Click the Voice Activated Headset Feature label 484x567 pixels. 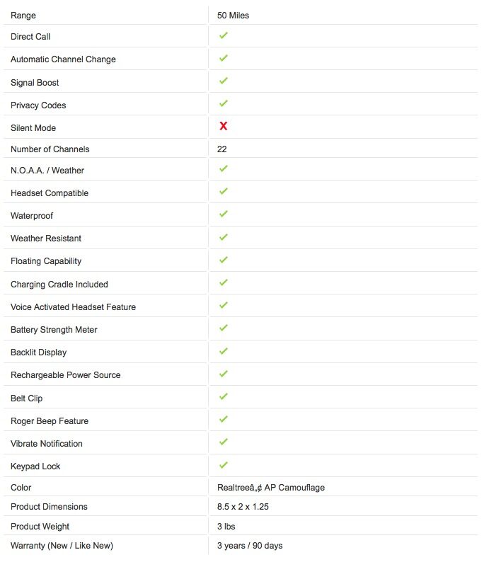(73, 307)
